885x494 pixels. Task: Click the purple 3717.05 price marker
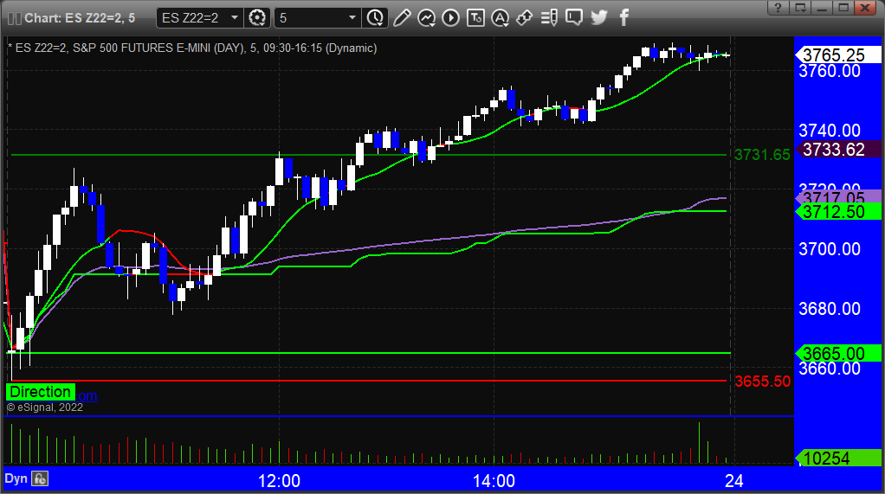point(838,198)
